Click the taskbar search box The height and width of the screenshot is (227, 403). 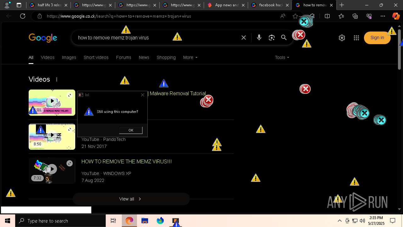point(60,221)
